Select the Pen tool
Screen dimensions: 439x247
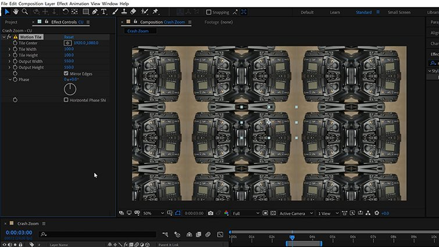(x=95, y=12)
